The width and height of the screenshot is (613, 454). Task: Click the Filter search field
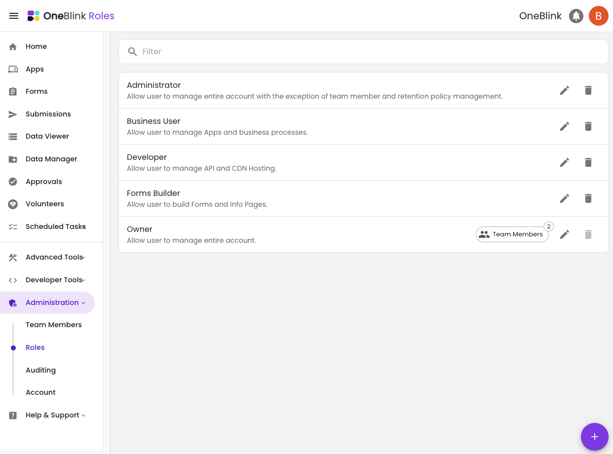pos(363,52)
